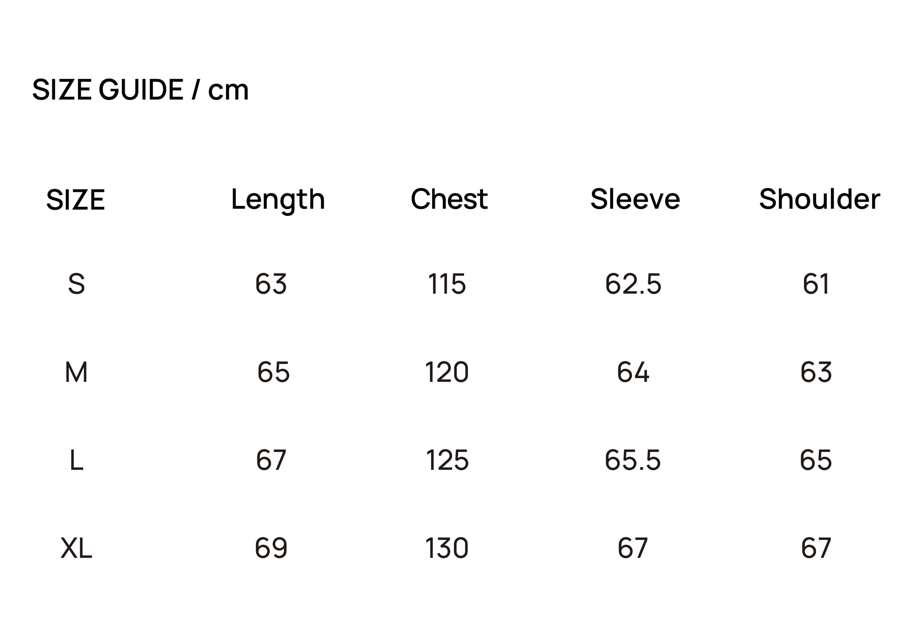Select the Shoulder column header
Screen dimensions: 909x622
click(819, 199)
